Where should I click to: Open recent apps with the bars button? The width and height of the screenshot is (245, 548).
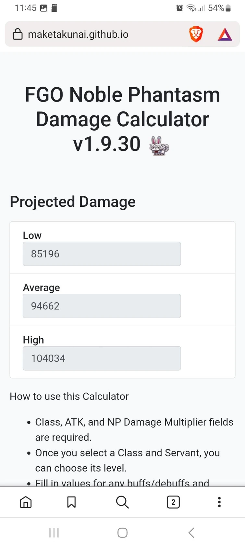54,533
